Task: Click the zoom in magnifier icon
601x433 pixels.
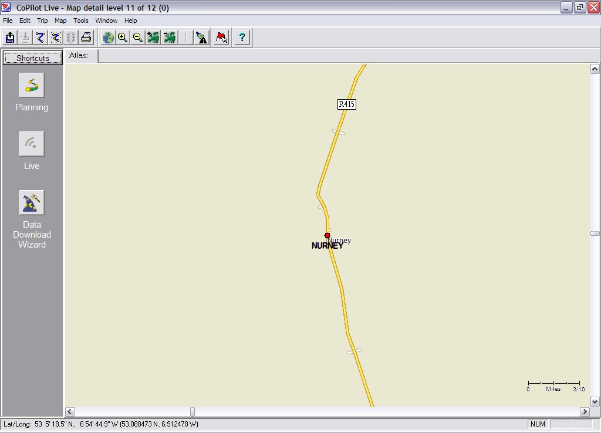Action: click(x=123, y=38)
